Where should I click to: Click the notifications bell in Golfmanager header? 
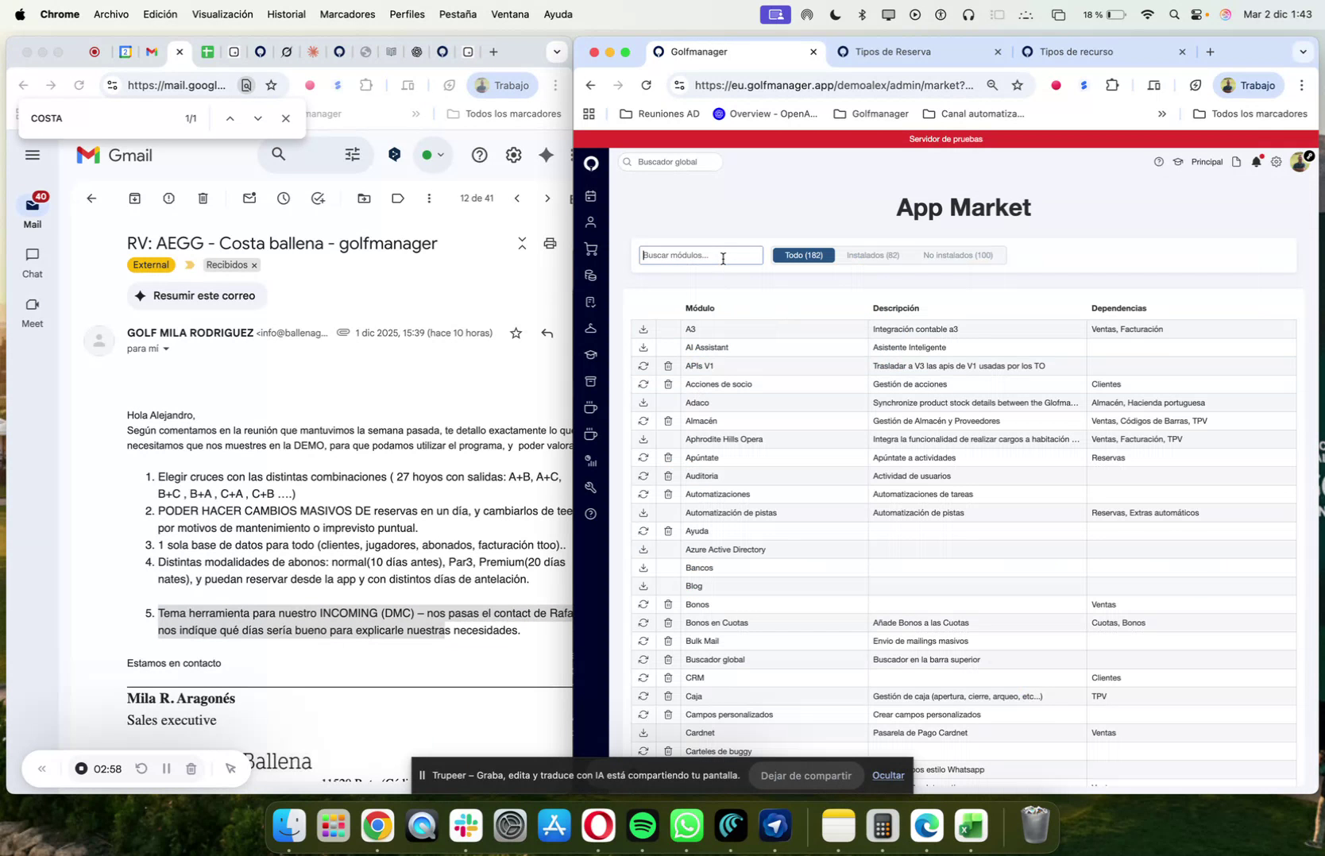pyautogui.click(x=1256, y=161)
